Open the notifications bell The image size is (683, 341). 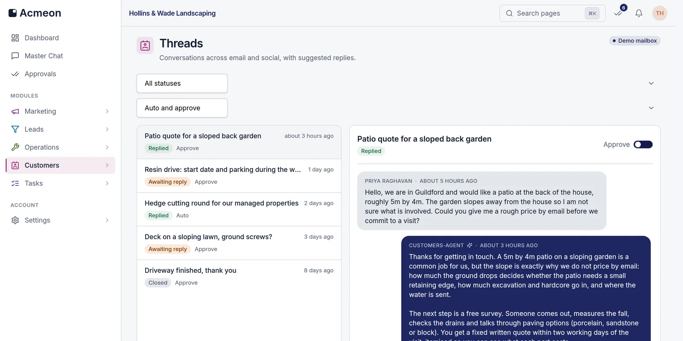639,13
